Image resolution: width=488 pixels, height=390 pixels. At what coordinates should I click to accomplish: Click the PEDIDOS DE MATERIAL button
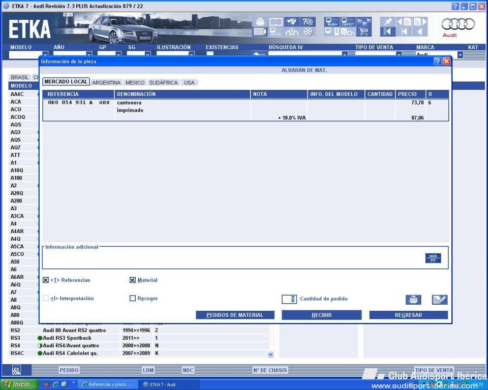(x=235, y=315)
